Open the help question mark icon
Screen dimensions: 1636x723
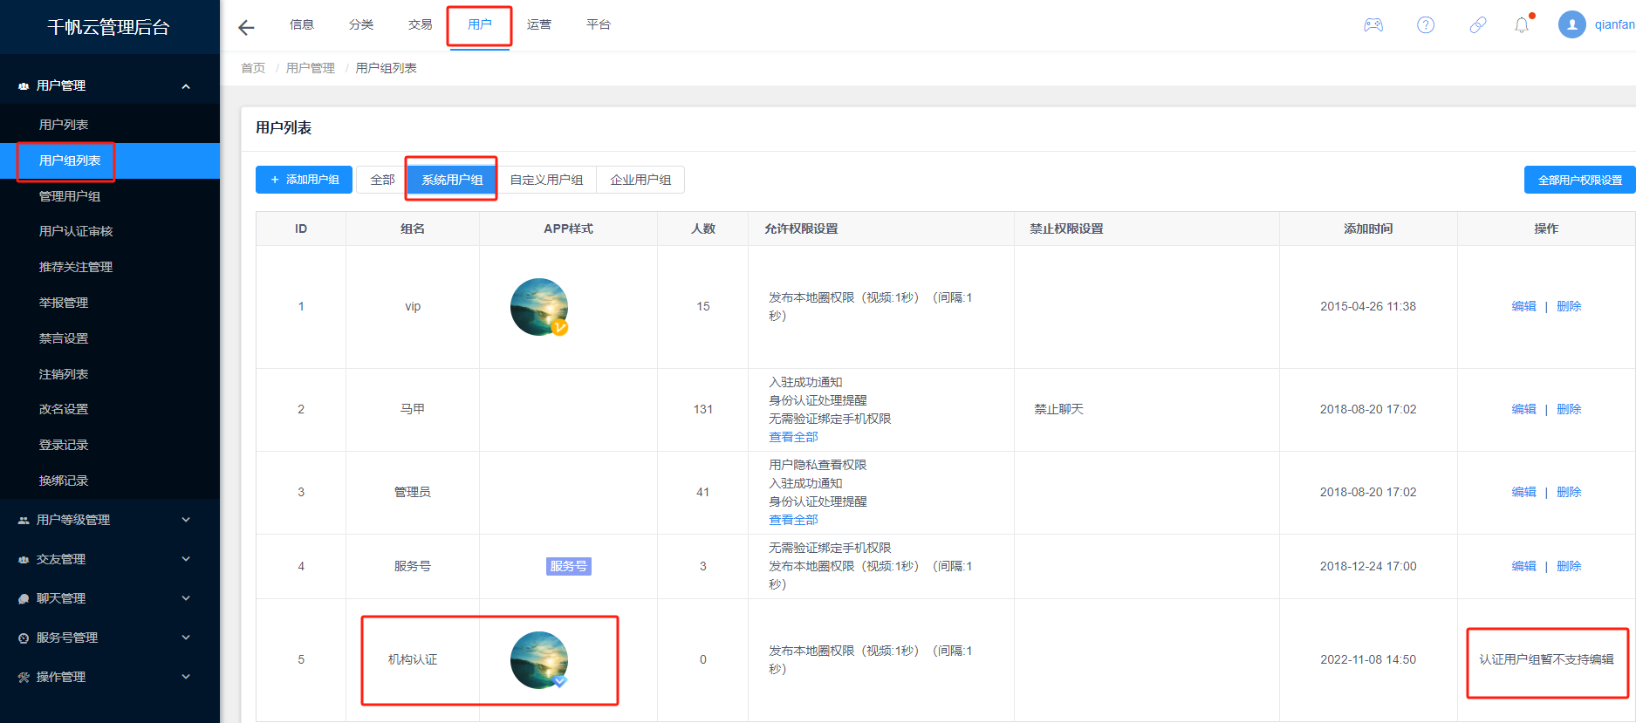[x=1426, y=25]
